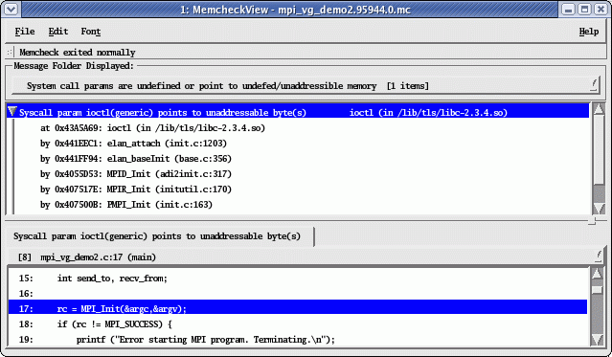Select stack frame MPIR_Init (initutil.c:170)
The height and width of the screenshot is (357, 612).
[136, 190]
